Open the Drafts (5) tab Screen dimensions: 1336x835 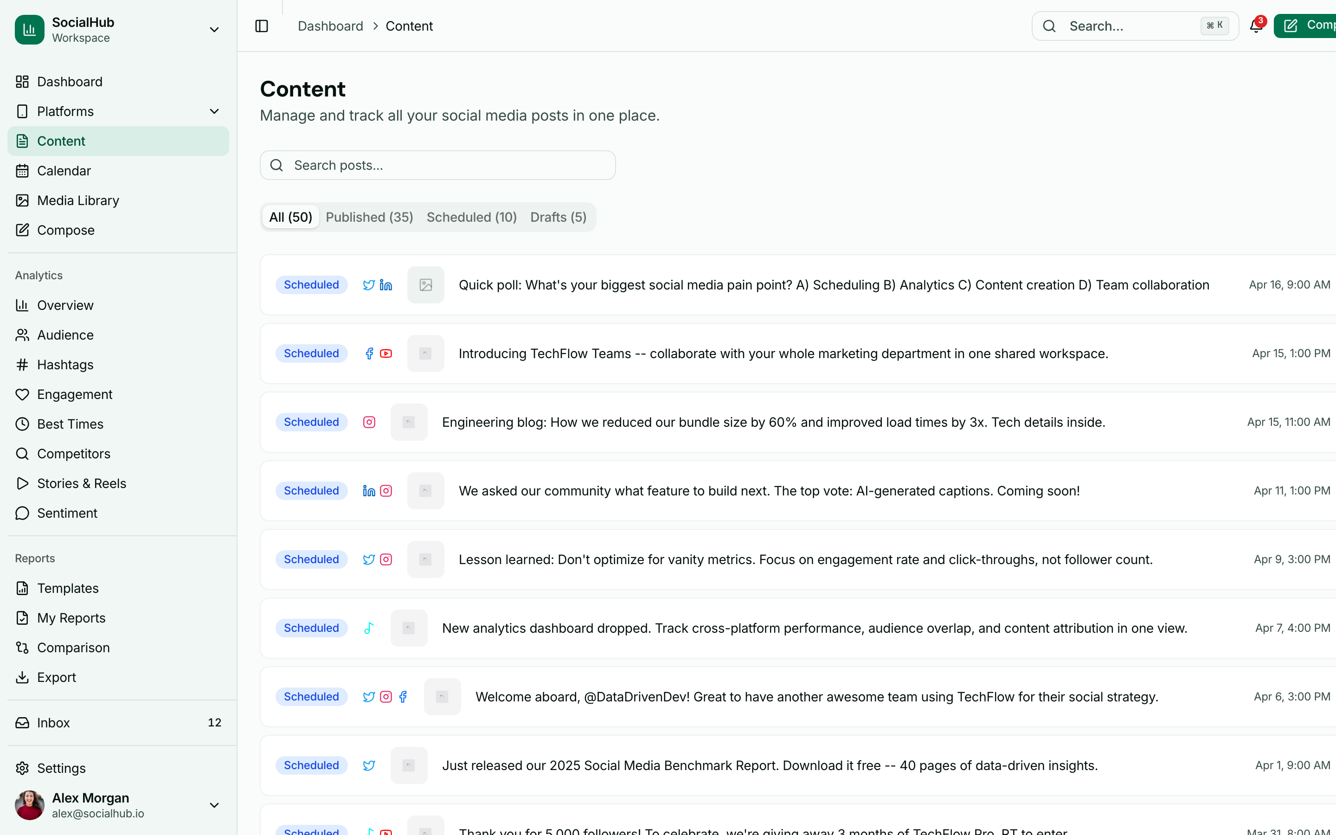pos(558,217)
